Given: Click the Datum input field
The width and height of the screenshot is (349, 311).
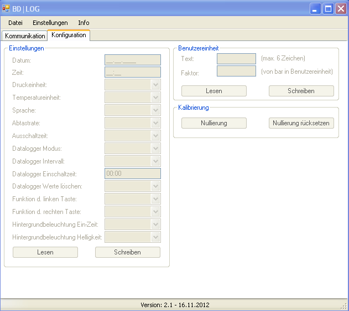Looking at the screenshot, I should click(x=133, y=60).
